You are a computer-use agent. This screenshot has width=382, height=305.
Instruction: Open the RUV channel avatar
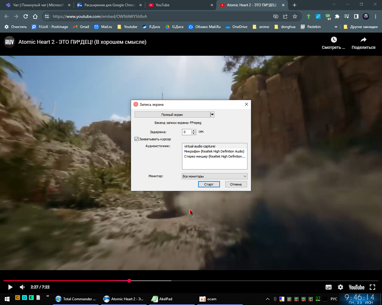point(10,42)
